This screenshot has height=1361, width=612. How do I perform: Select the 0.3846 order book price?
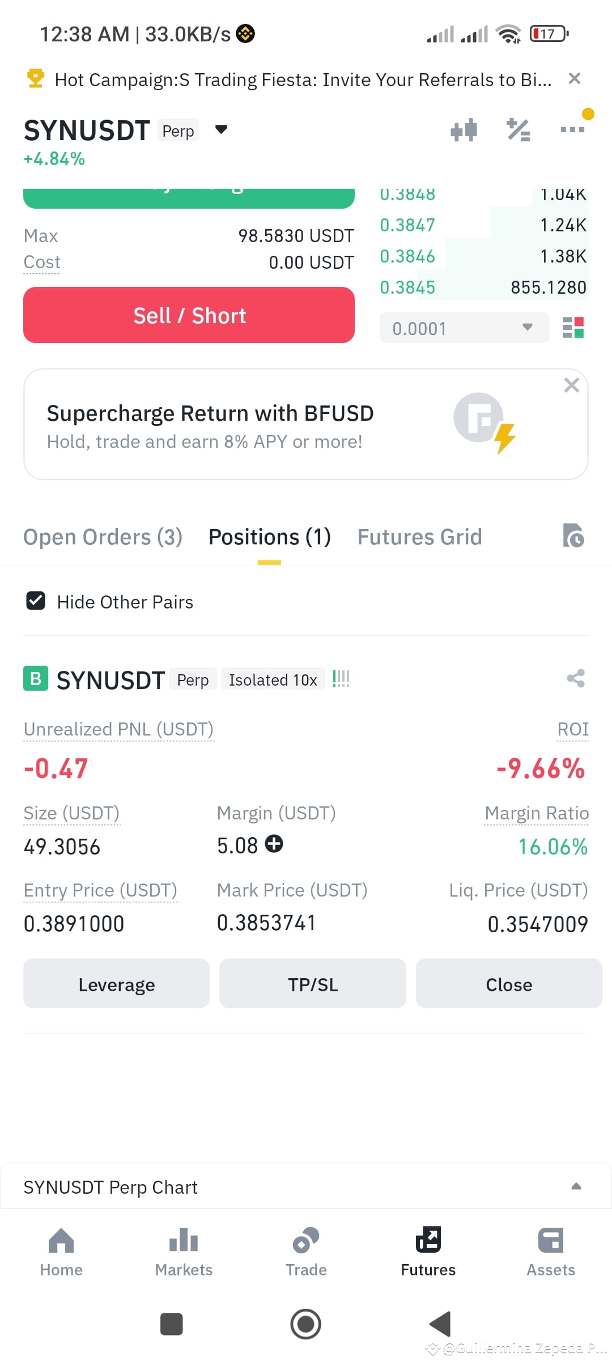(407, 256)
